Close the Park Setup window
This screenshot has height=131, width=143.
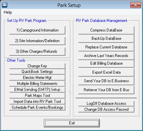pyautogui.click(x=136, y=5)
